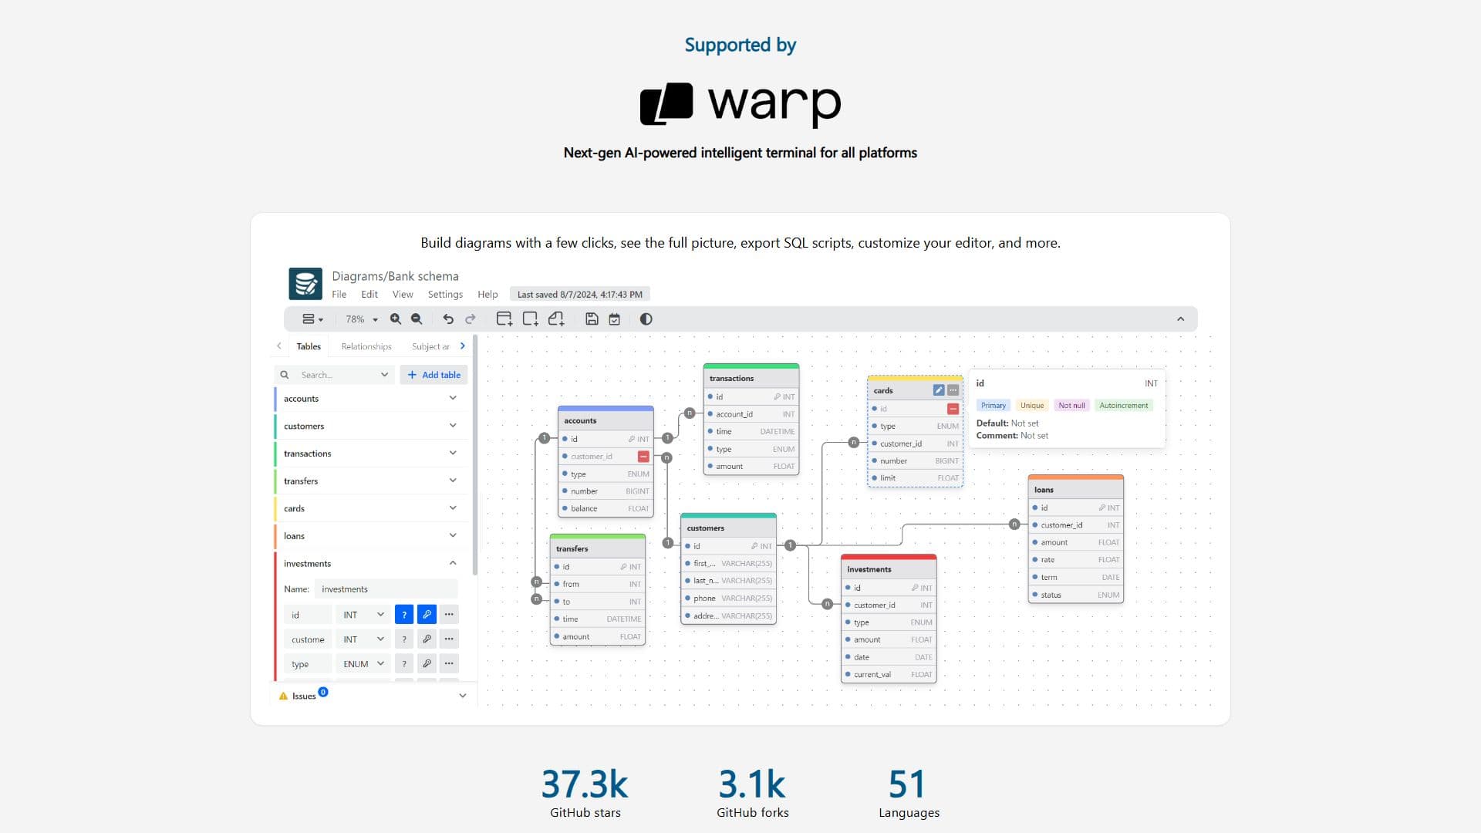Viewport: 1481px width, 833px height.
Task: Click the Unique tag in id tooltip
Action: click(x=1032, y=406)
